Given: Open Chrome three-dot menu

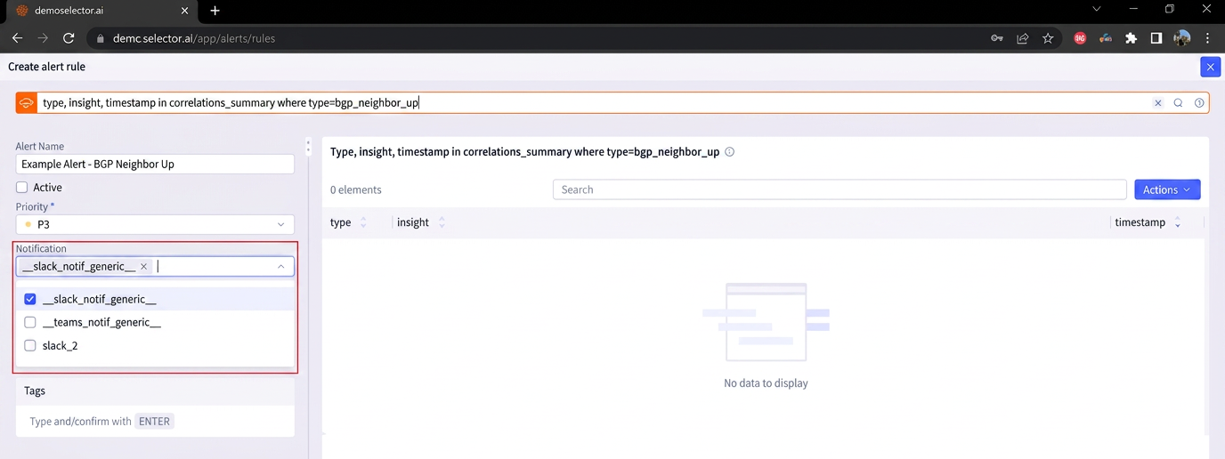Looking at the screenshot, I should click(x=1207, y=38).
